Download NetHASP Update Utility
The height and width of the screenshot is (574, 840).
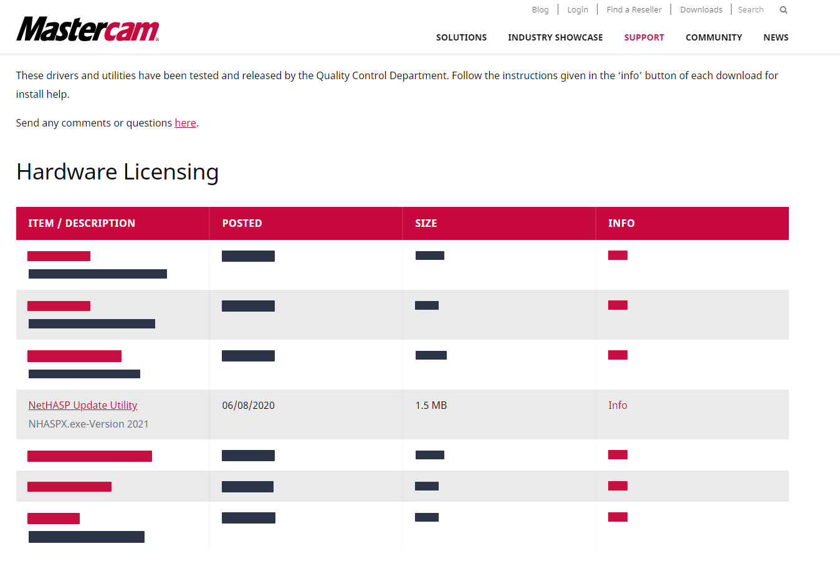pyautogui.click(x=83, y=405)
